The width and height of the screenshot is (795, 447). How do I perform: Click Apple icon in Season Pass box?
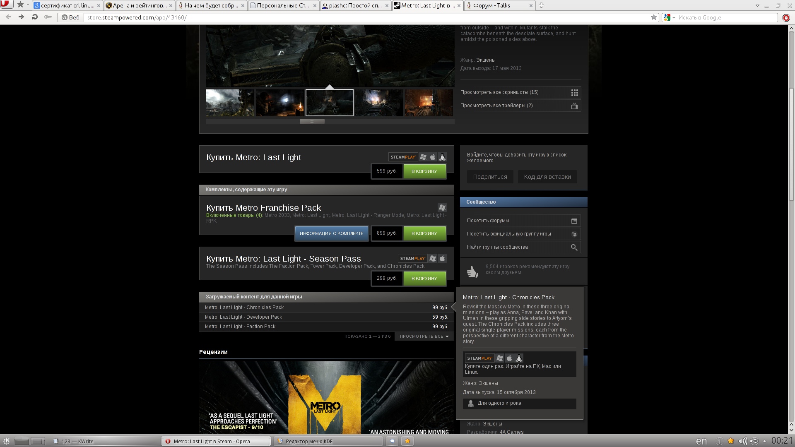[442, 259]
